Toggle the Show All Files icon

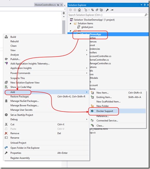pyautogui.click(x=101, y=10)
